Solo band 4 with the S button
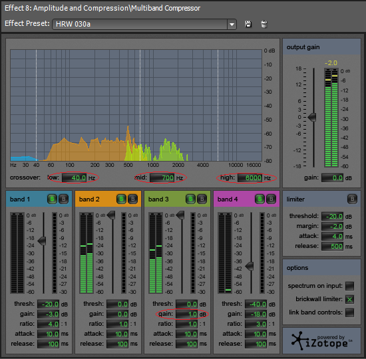Image resolution: width=366 pixels, height=359 pixels. pyautogui.click(x=260, y=199)
